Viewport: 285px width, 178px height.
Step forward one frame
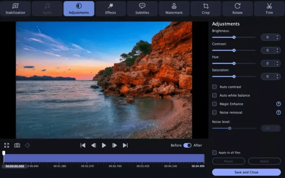114,145
